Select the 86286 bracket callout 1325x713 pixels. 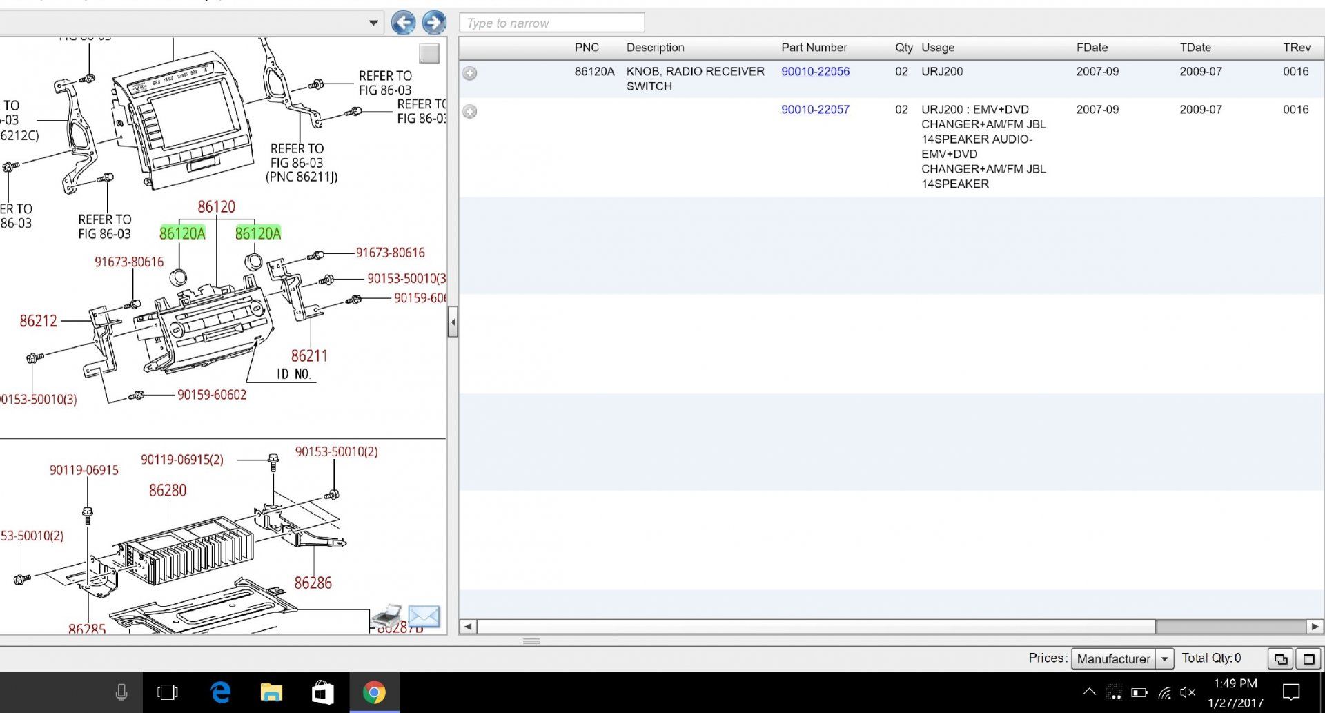point(313,583)
